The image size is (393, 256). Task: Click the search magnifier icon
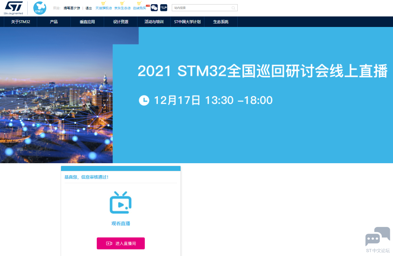tap(233, 8)
